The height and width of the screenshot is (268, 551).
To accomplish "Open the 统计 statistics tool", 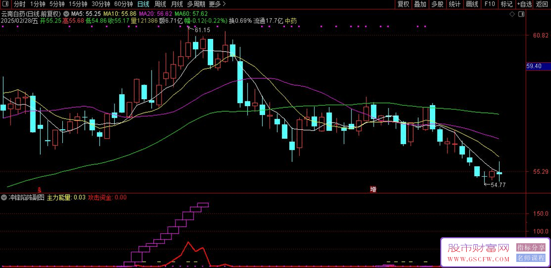I will tap(455, 4).
